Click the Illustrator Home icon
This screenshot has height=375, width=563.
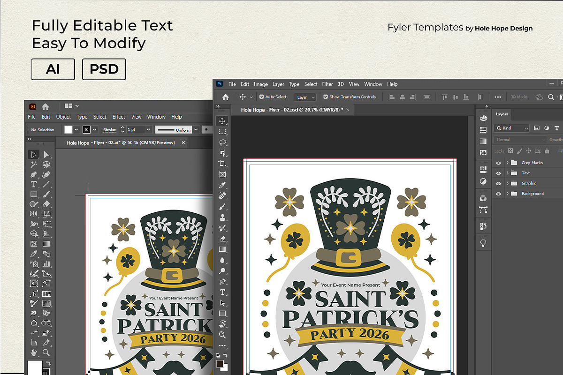pos(46,106)
